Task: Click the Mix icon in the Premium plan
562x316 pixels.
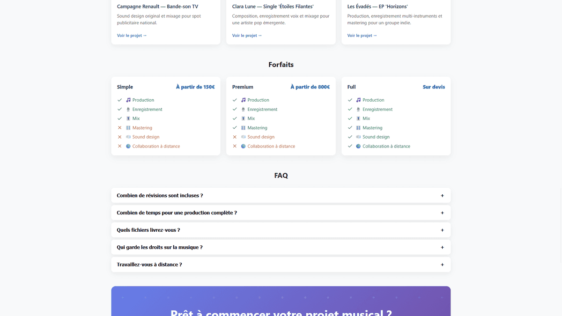Action: click(x=244, y=118)
